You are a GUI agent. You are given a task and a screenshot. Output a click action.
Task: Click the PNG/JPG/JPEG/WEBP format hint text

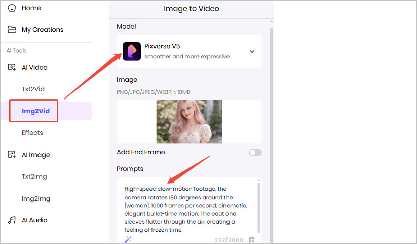[154, 92]
